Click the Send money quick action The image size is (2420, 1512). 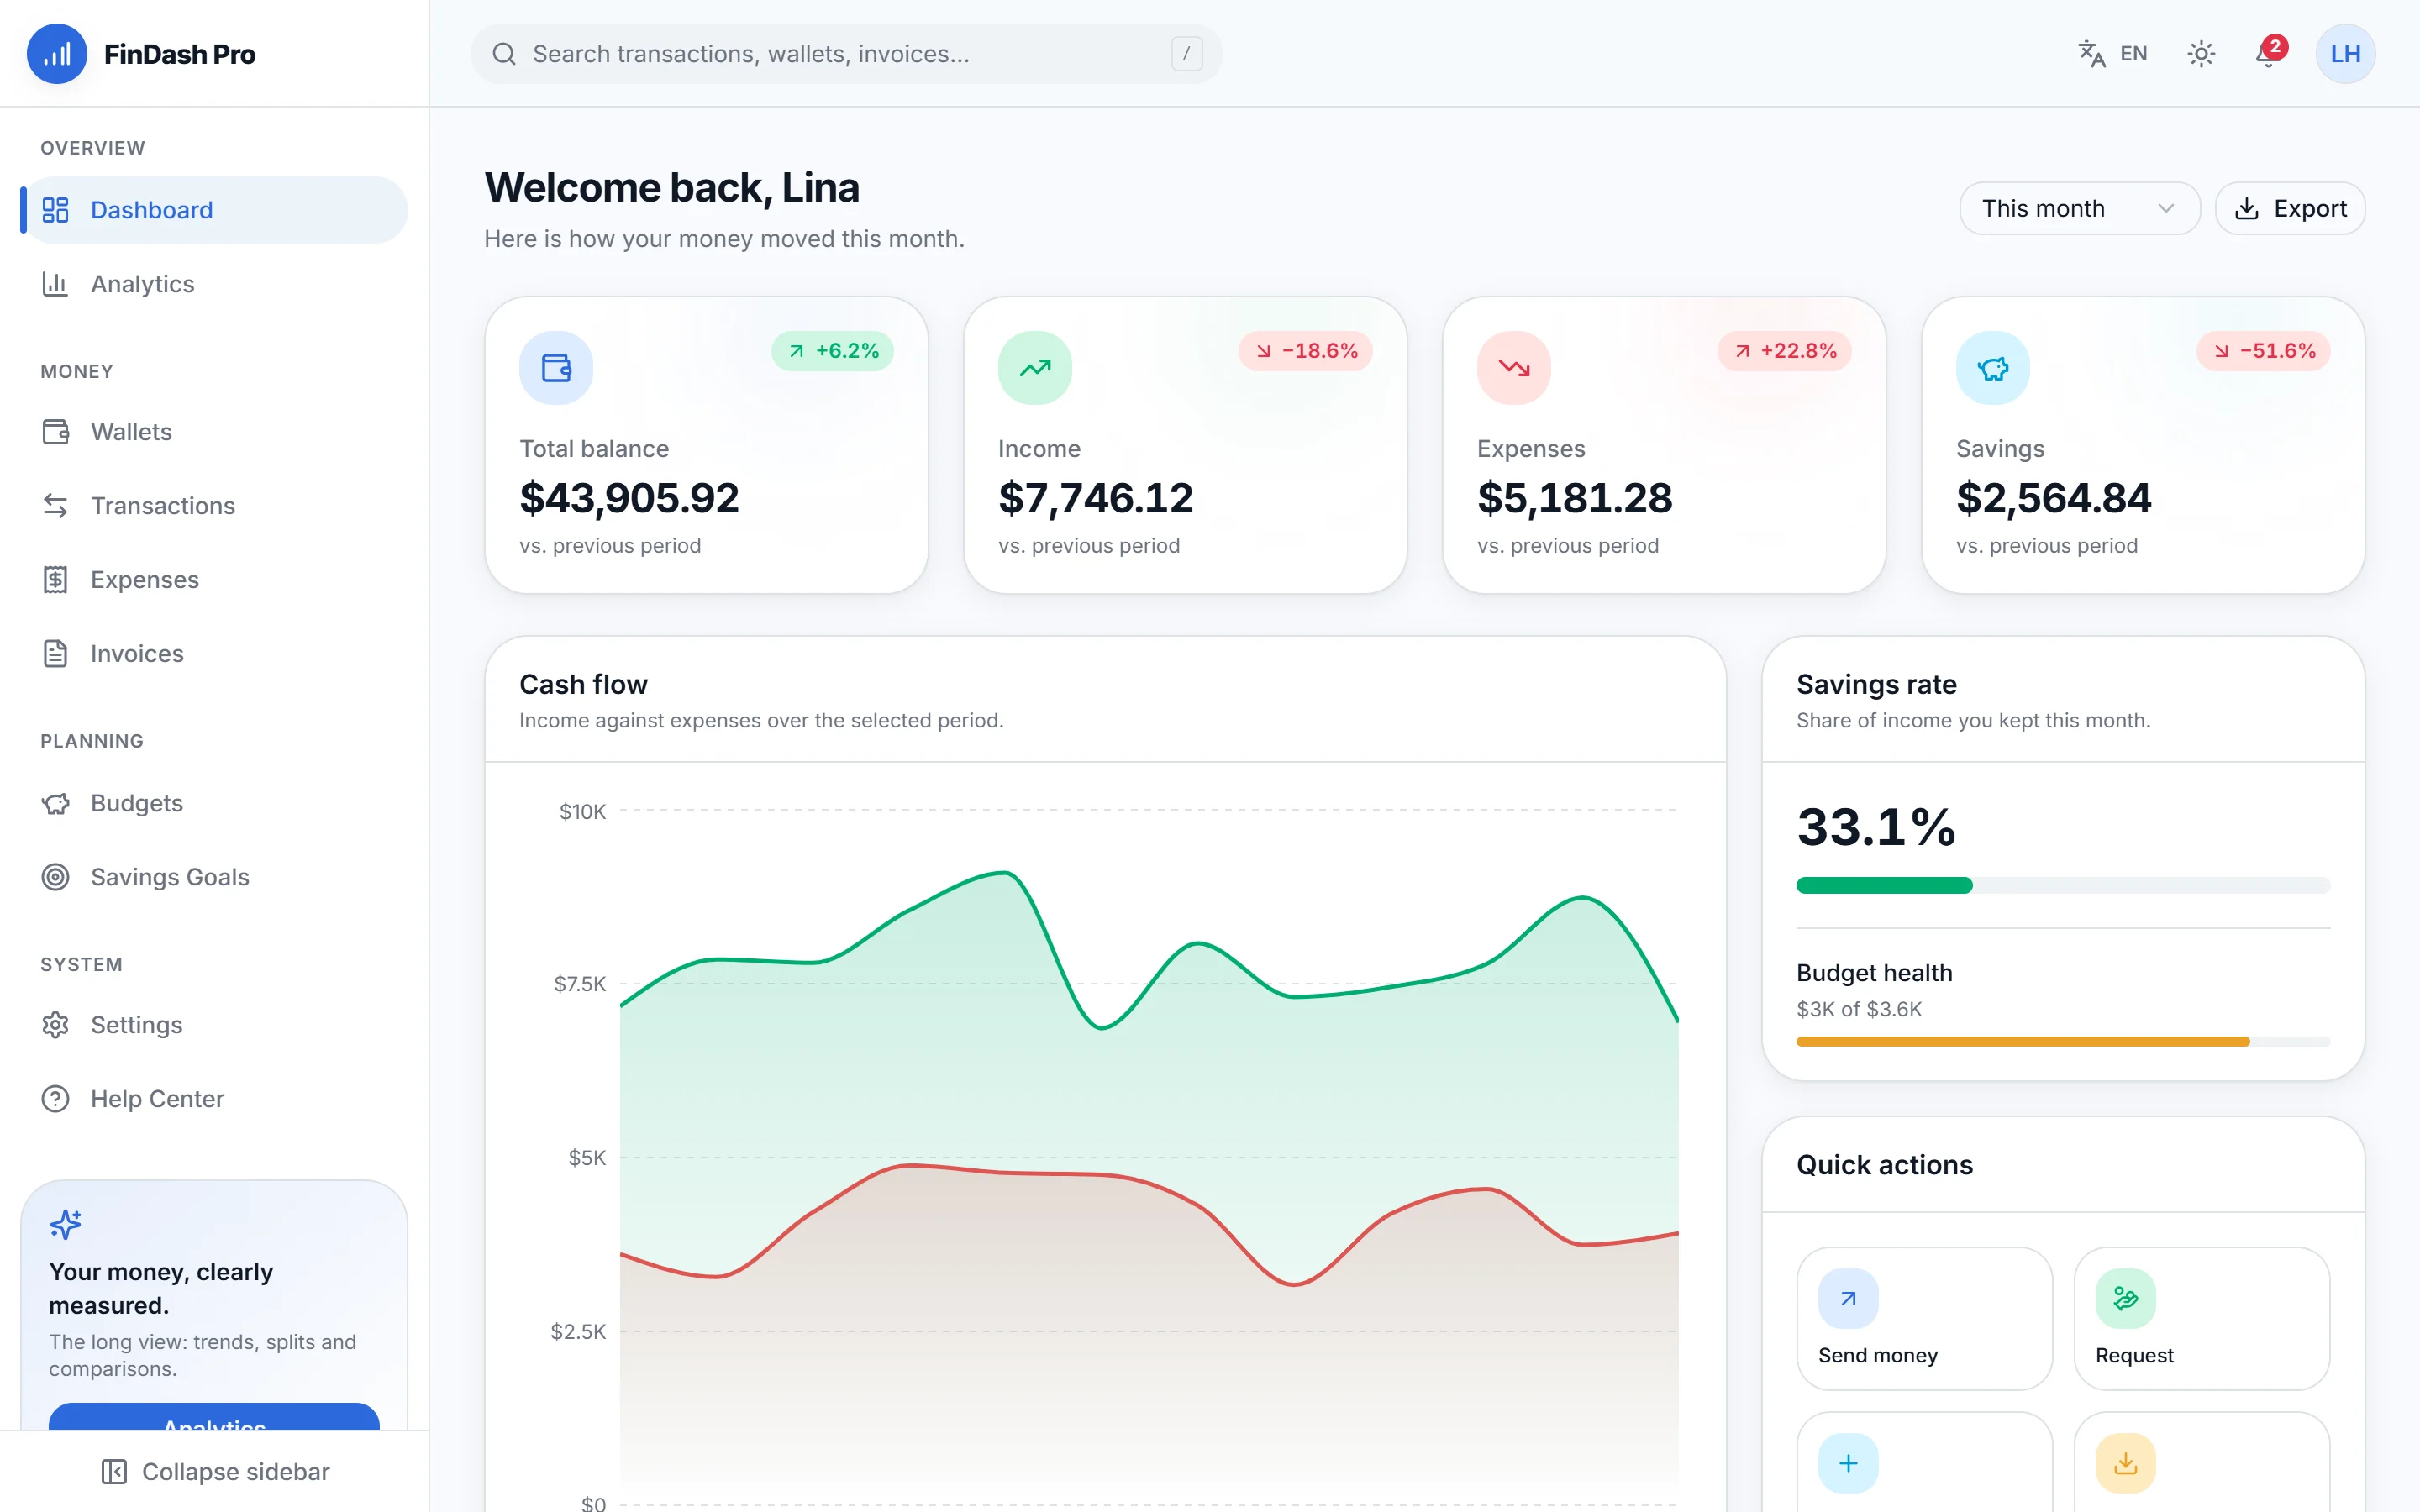[1924, 1318]
